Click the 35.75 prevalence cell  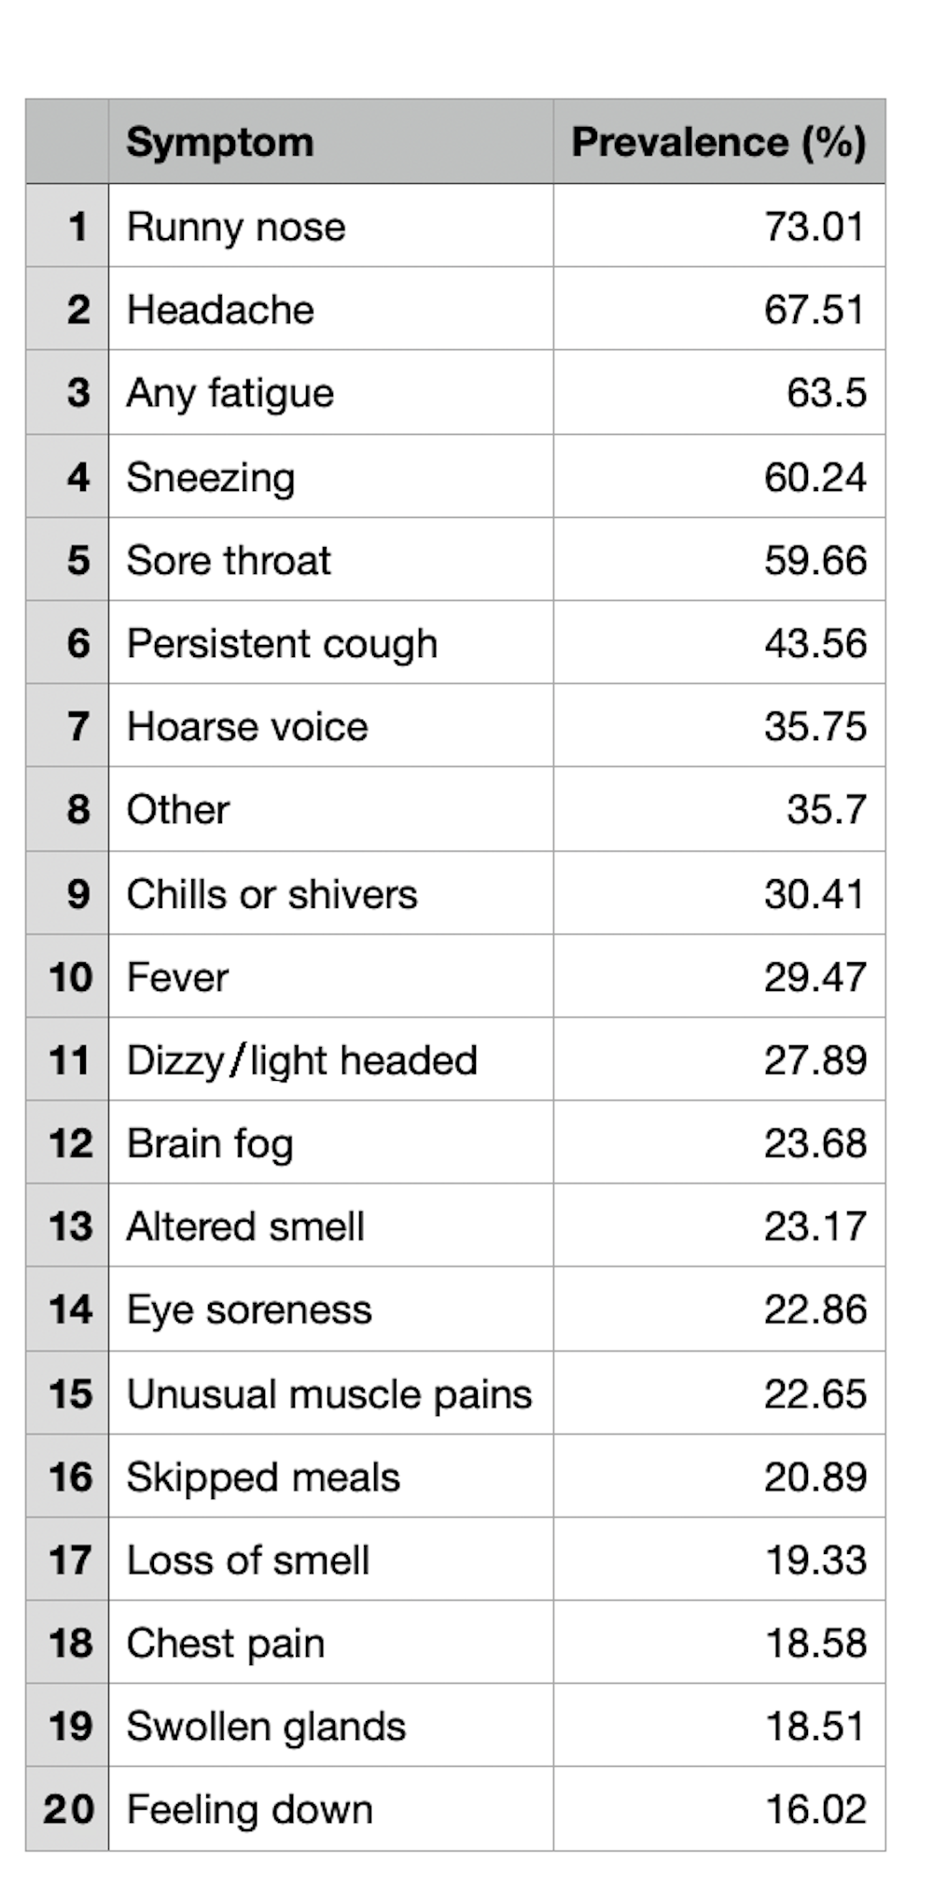815,726
